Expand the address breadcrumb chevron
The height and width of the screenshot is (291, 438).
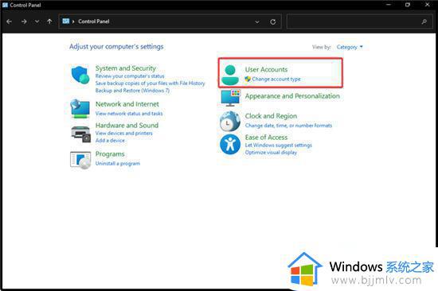73,21
